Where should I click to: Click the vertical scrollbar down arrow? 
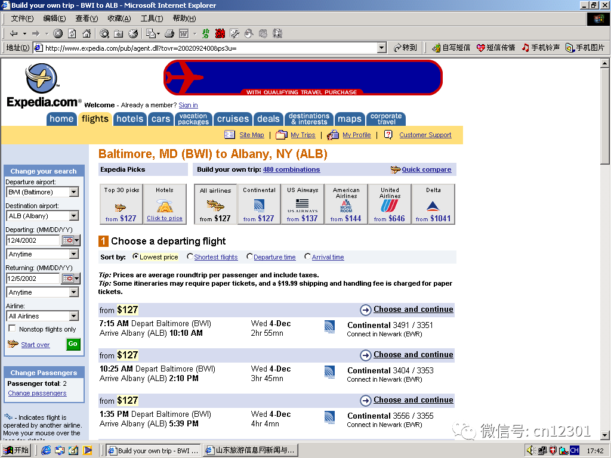click(x=604, y=435)
